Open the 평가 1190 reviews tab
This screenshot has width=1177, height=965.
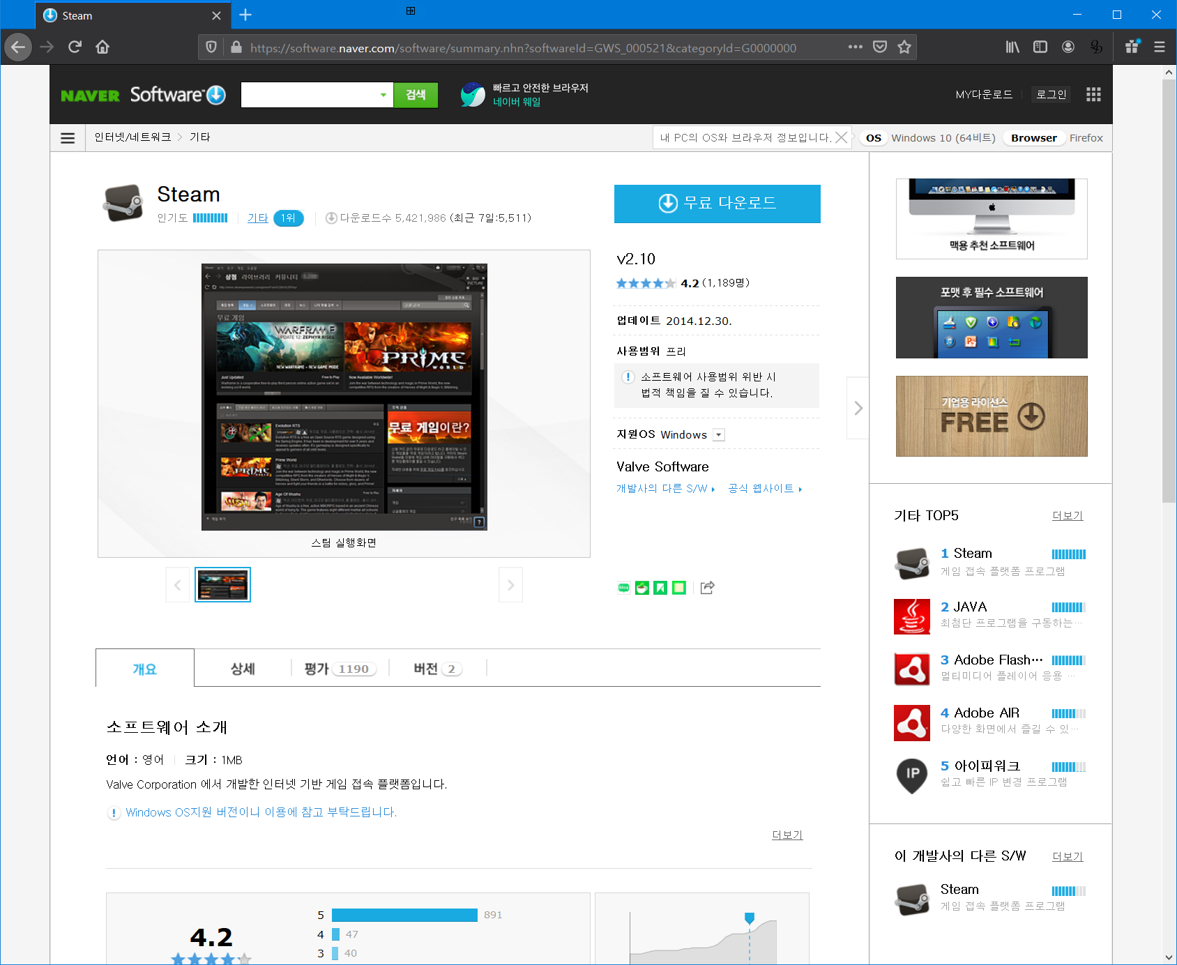point(340,669)
